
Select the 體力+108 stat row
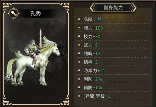[x=113, y=28]
